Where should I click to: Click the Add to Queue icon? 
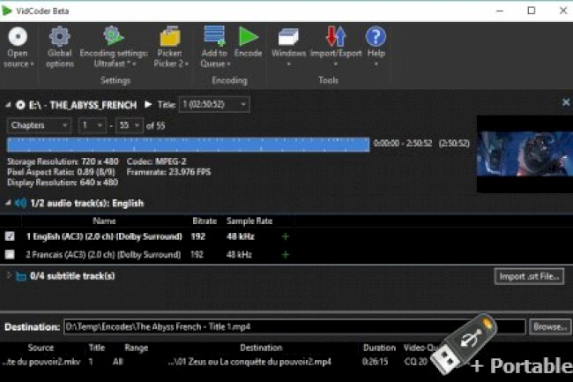214,37
